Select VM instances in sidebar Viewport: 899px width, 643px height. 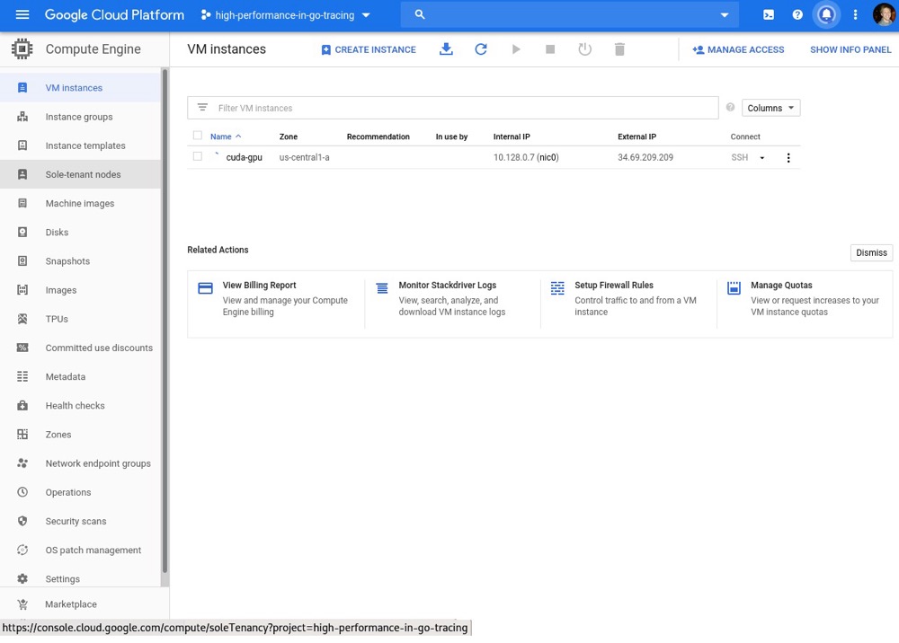[80, 88]
